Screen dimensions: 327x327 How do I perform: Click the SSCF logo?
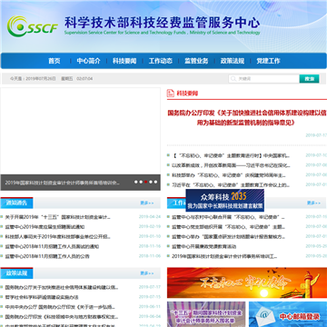click(32, 26)
